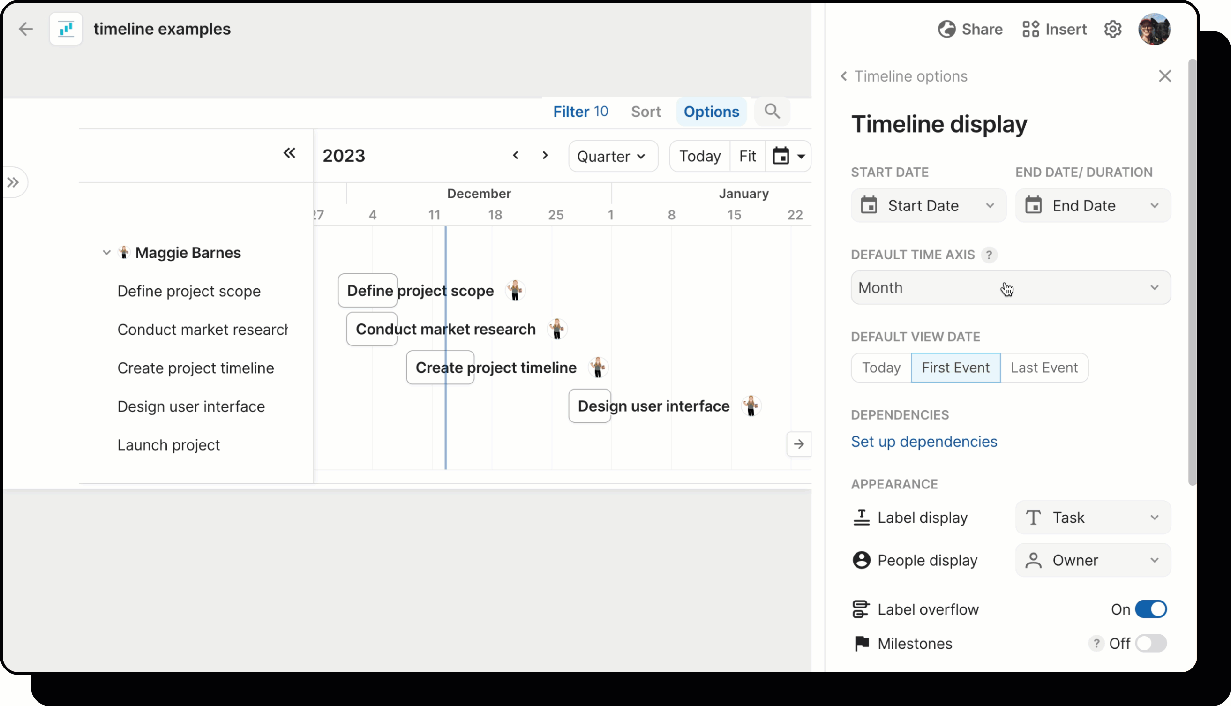Click the right arrow on the Launch project row
Viewport: 1231px width, 706px height.
coord(799,444)
